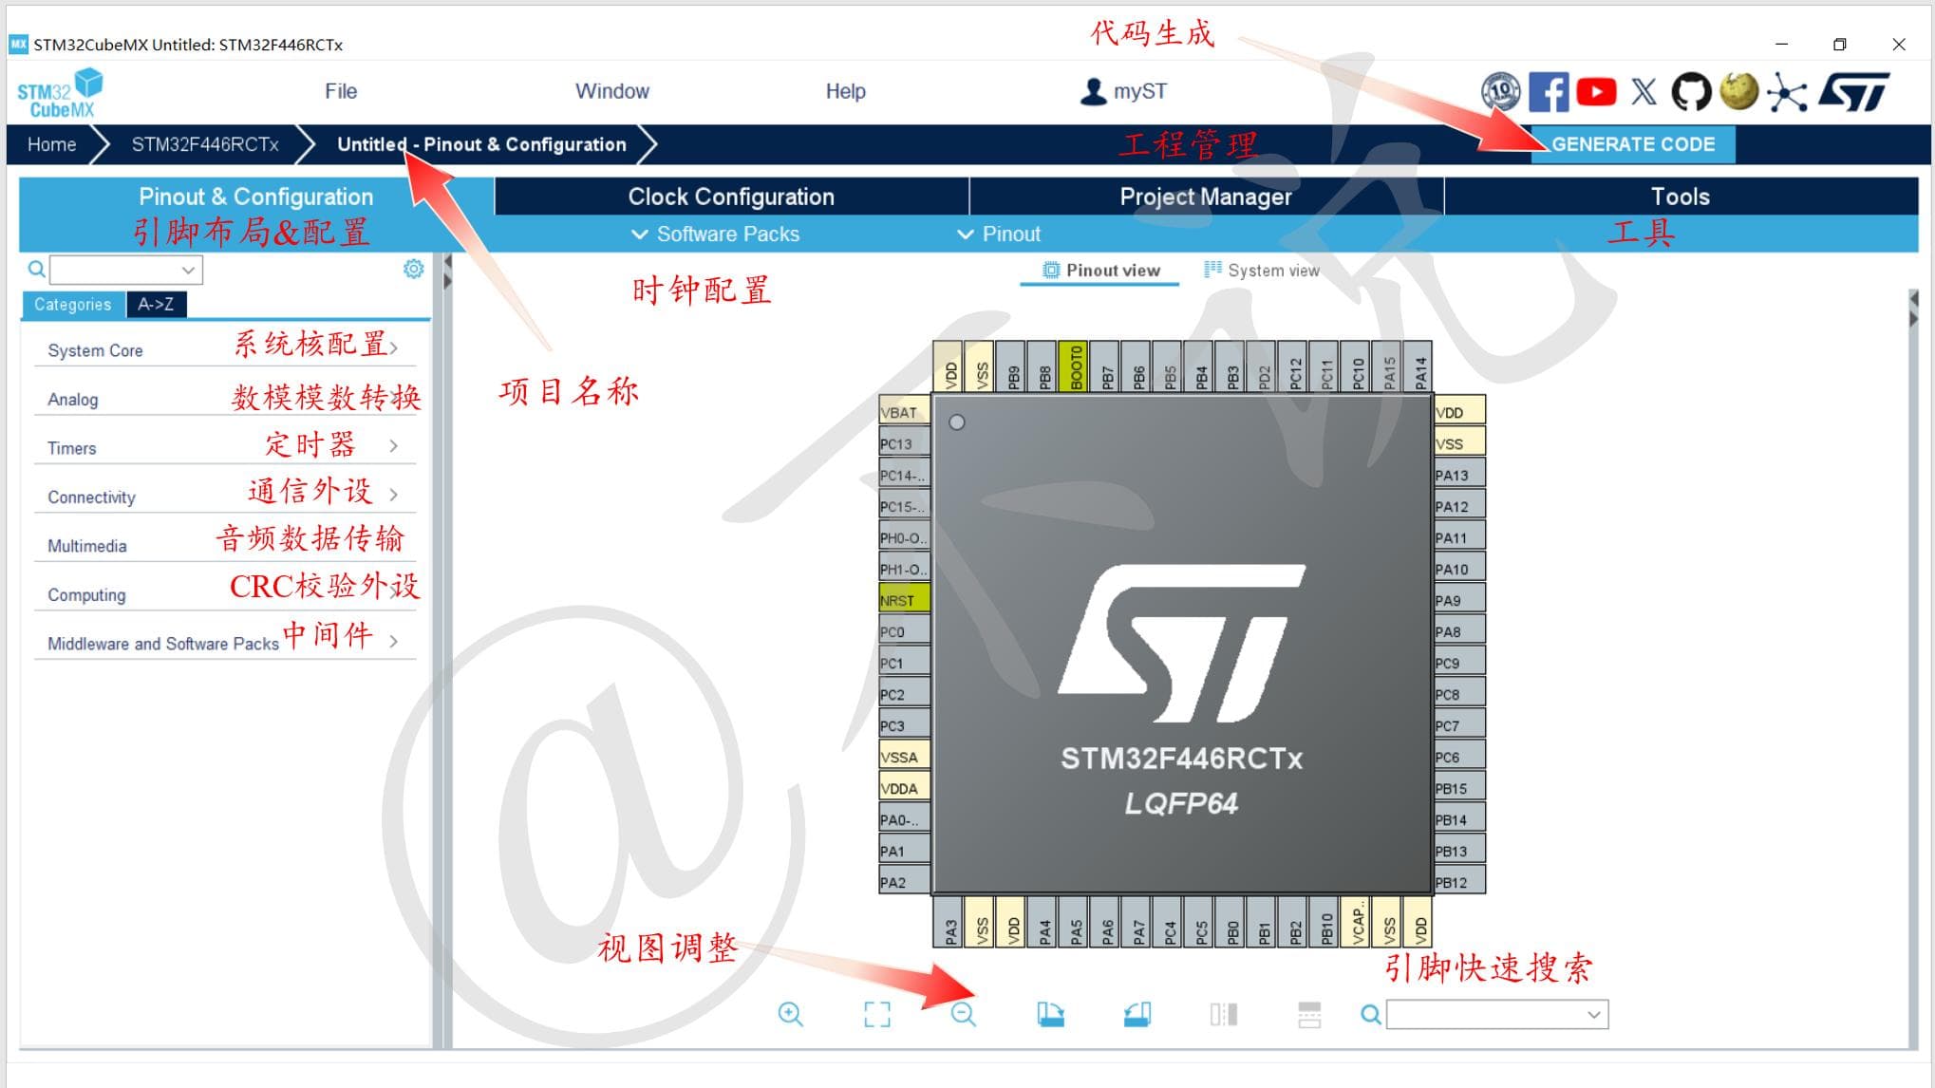Open the Software Packs dropdown
The height and width of the screenshot is (1088, 1935).
716,234
